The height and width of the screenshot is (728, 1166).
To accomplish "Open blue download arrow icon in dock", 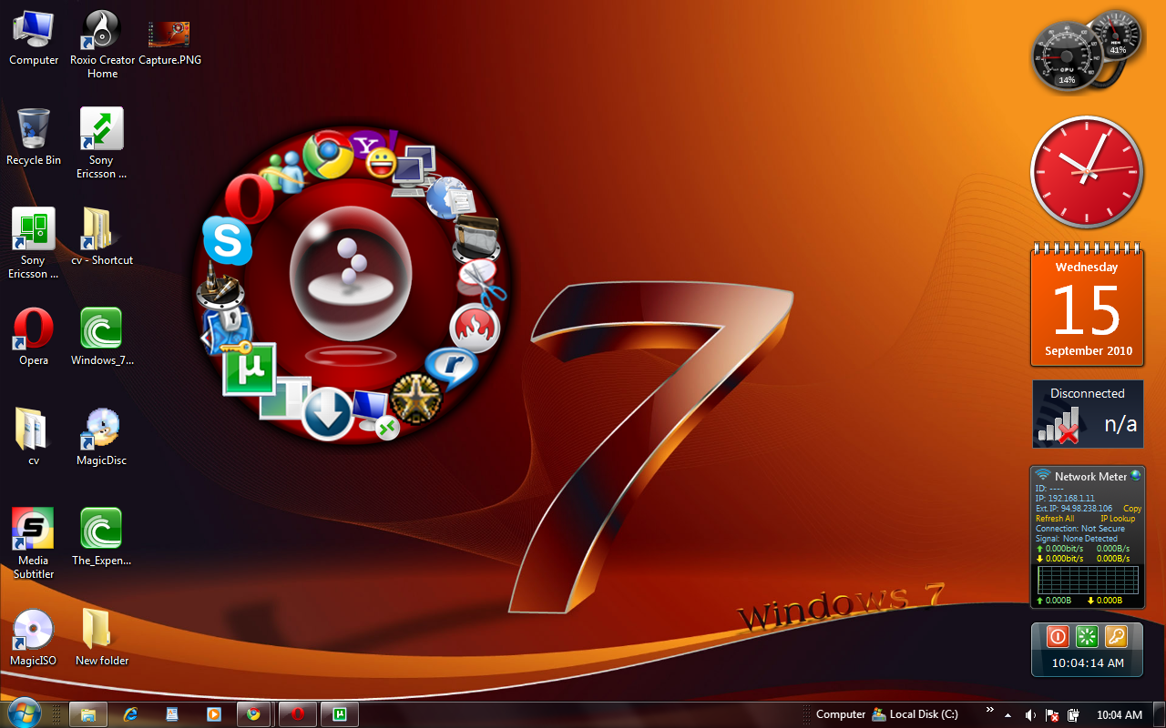I will [328, 413].
